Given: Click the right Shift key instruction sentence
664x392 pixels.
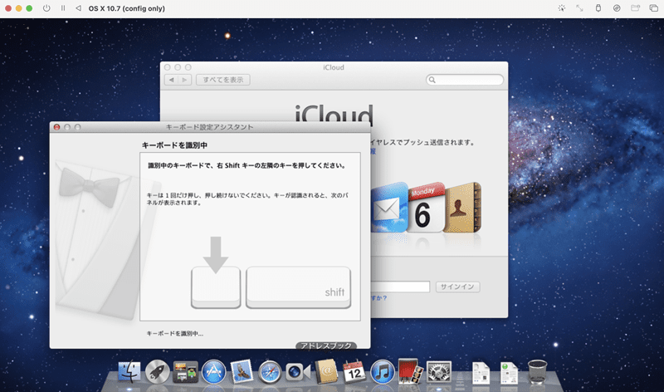Looking at the screenshot, I should click(x=247, y=166).
